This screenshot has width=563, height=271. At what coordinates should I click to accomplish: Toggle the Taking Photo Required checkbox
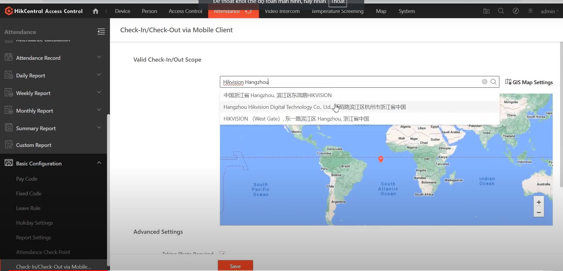[222, 253]
